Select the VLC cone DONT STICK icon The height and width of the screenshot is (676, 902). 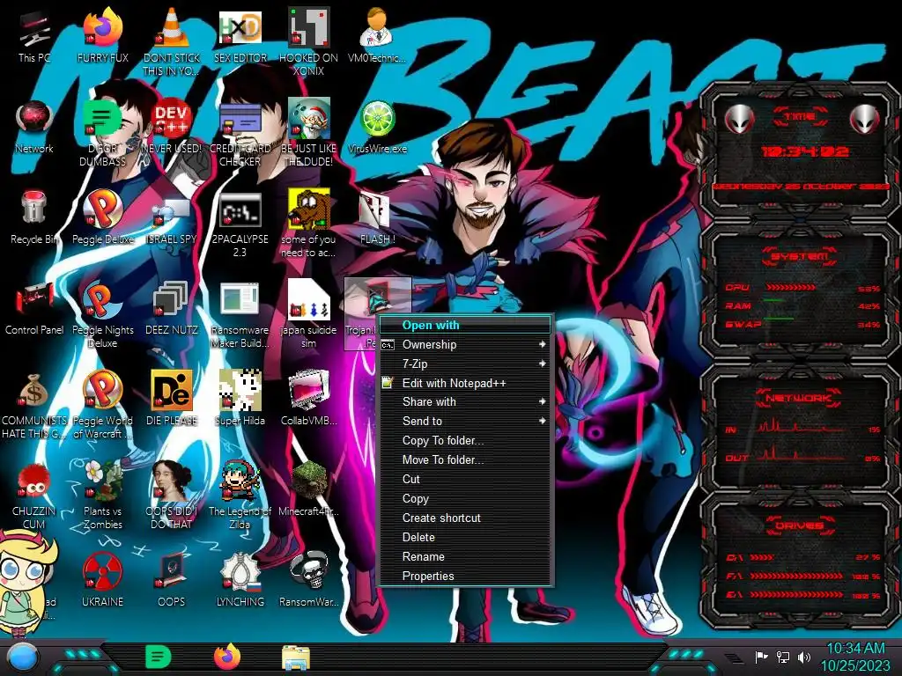(172, 41)
